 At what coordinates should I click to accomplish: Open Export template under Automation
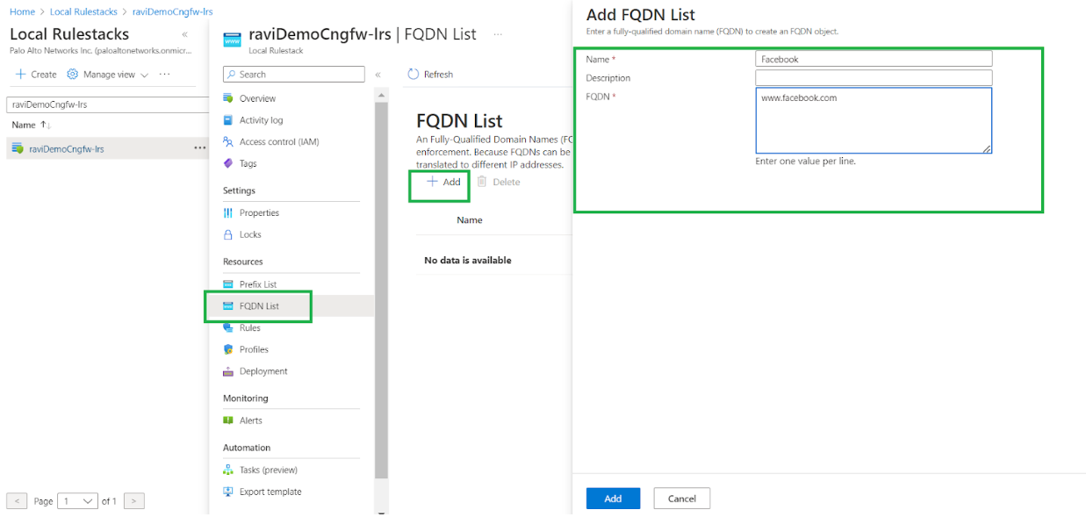pos(266,492)
